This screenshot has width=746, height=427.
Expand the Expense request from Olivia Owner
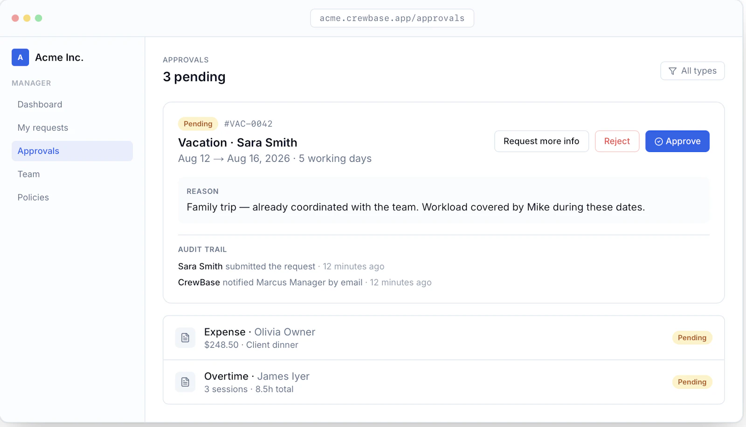tap(443, 338)
